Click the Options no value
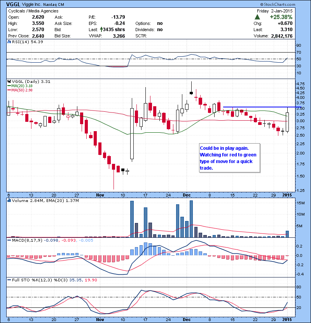Screen dimensions: 311x323 pyautogui.click(x=160, y=23)
